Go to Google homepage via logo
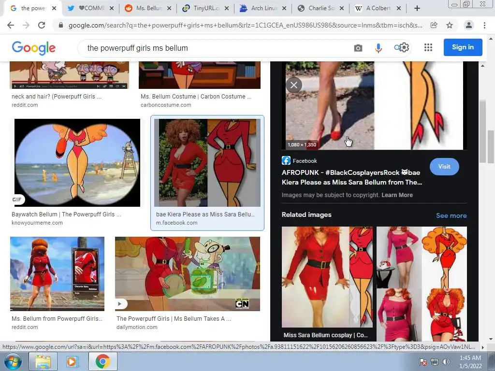495x371 pixels. tap(34, 48)
